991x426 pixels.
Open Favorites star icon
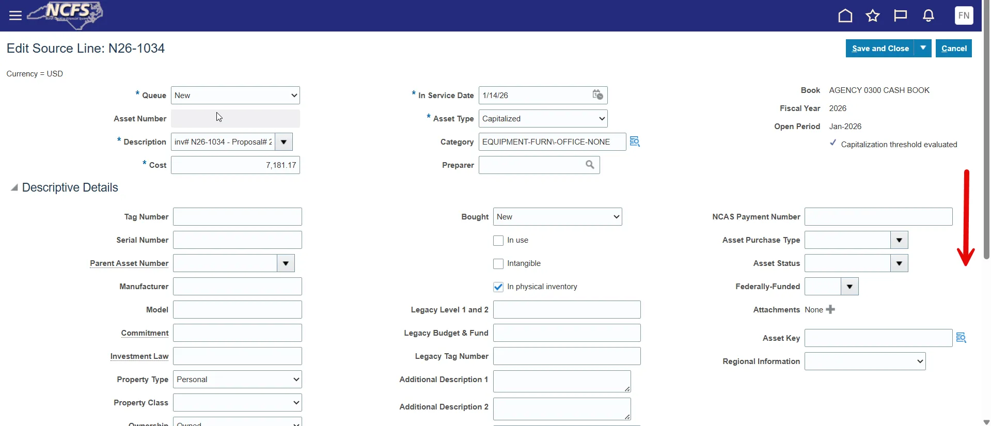(873, 16)
